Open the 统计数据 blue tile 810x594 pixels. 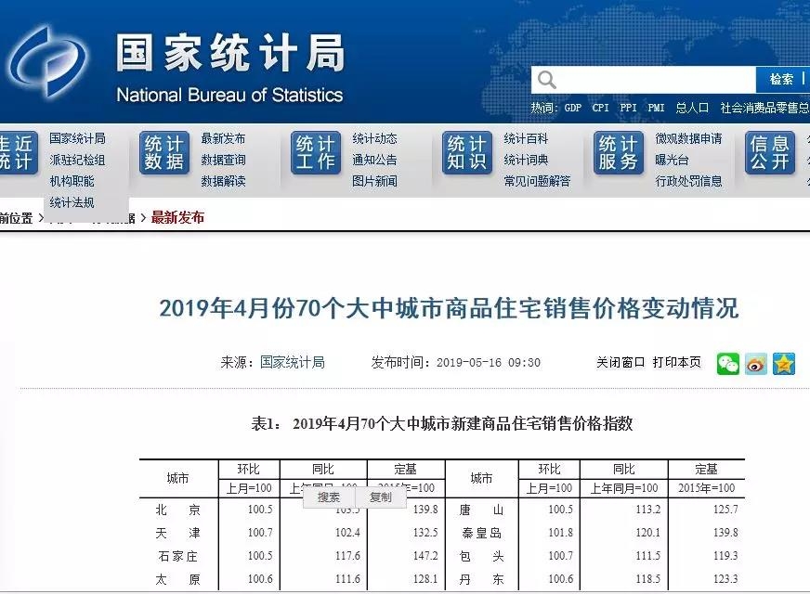[x=164, y=153]
